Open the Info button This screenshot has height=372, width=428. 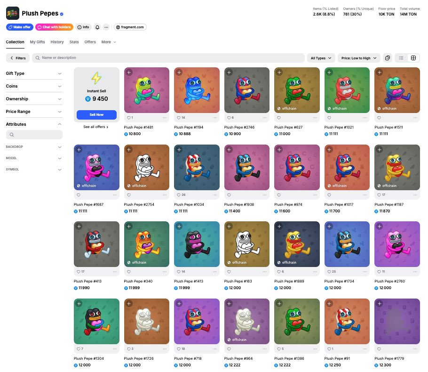pyautogui.click(x=83, y=27)
